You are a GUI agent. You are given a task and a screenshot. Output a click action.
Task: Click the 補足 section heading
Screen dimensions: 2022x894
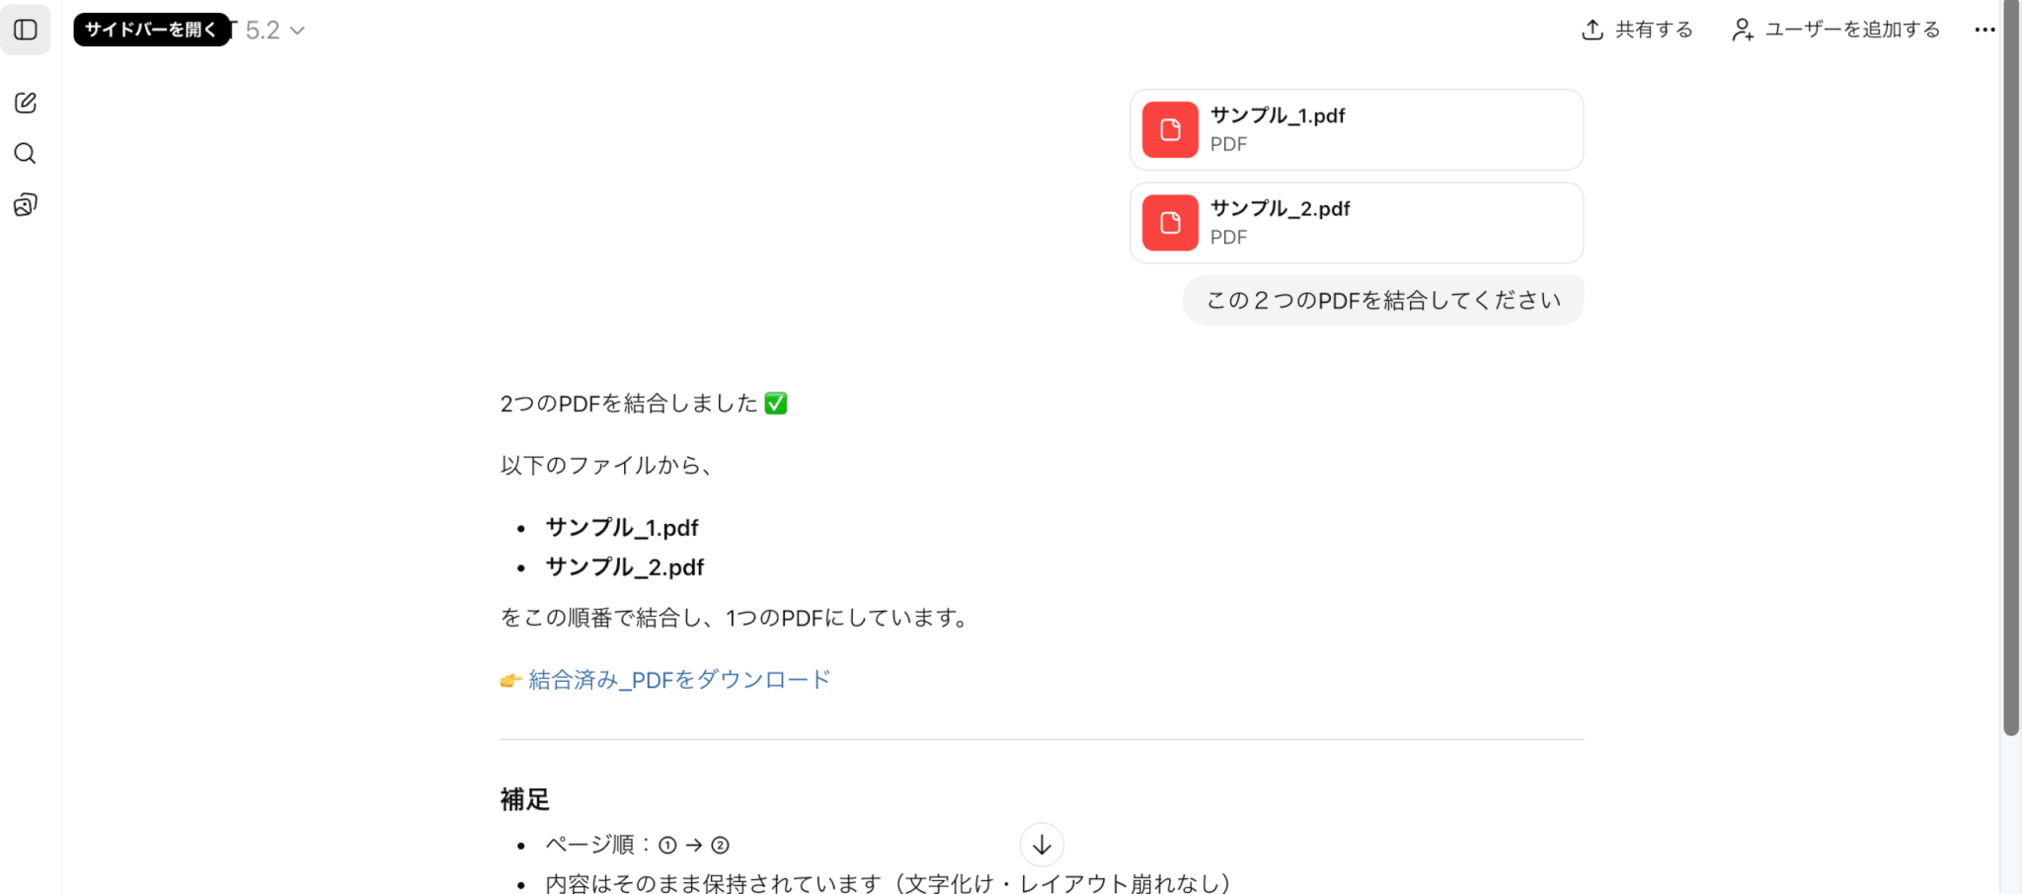tap(525, 799)
